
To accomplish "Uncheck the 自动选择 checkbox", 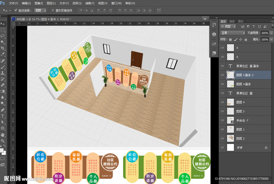I will click(16, 10).
